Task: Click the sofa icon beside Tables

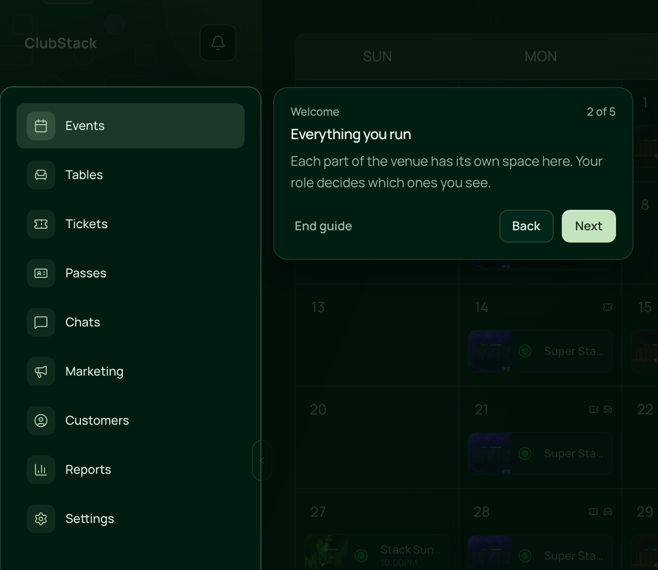Action: click(x=41, y=175)
